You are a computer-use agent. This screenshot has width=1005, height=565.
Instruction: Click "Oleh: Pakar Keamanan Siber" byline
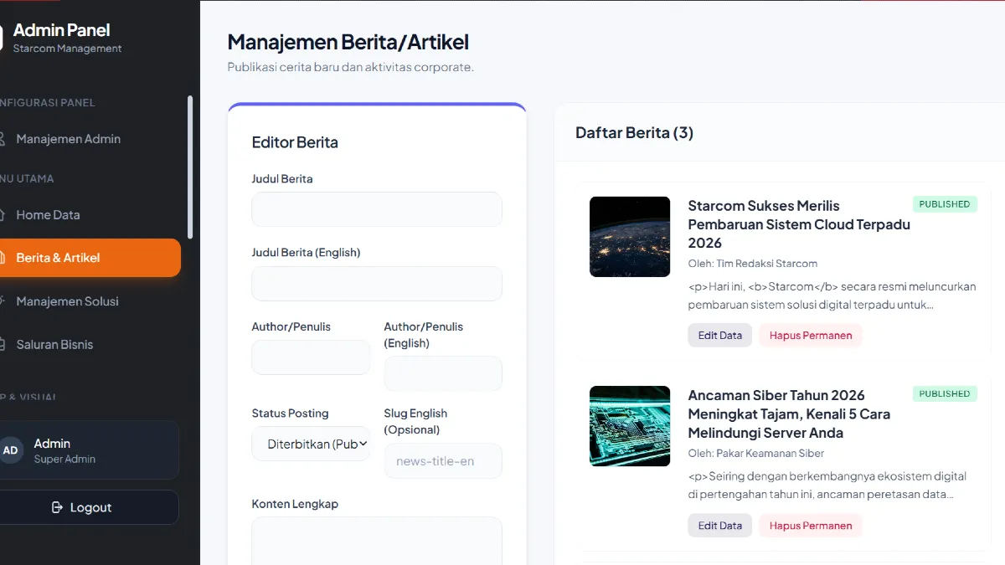(x=756, y=454)
